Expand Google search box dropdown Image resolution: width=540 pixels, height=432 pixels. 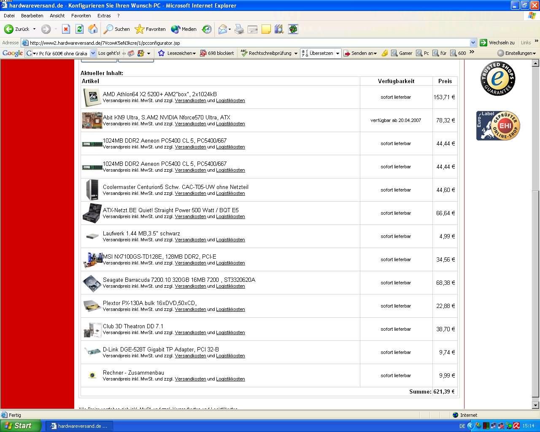point(93,53)
